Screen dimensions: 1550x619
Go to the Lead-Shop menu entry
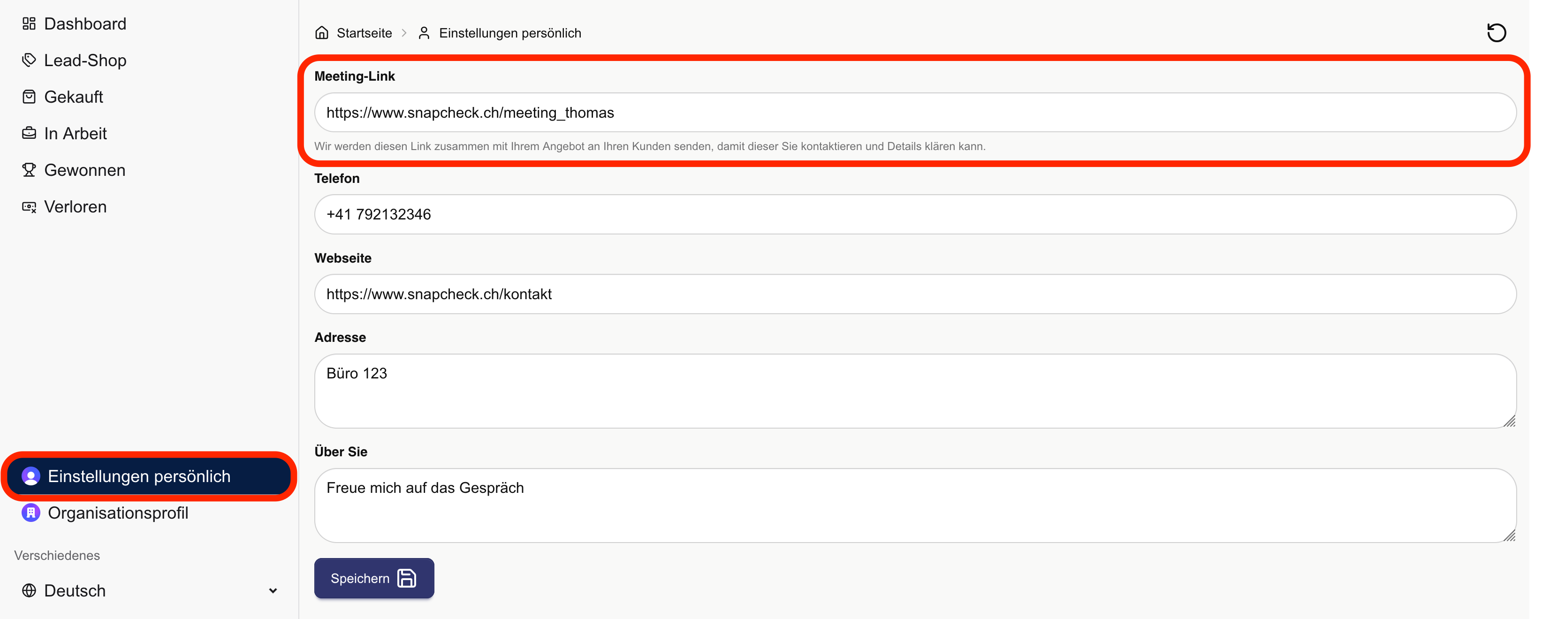[x=85, y=60]
